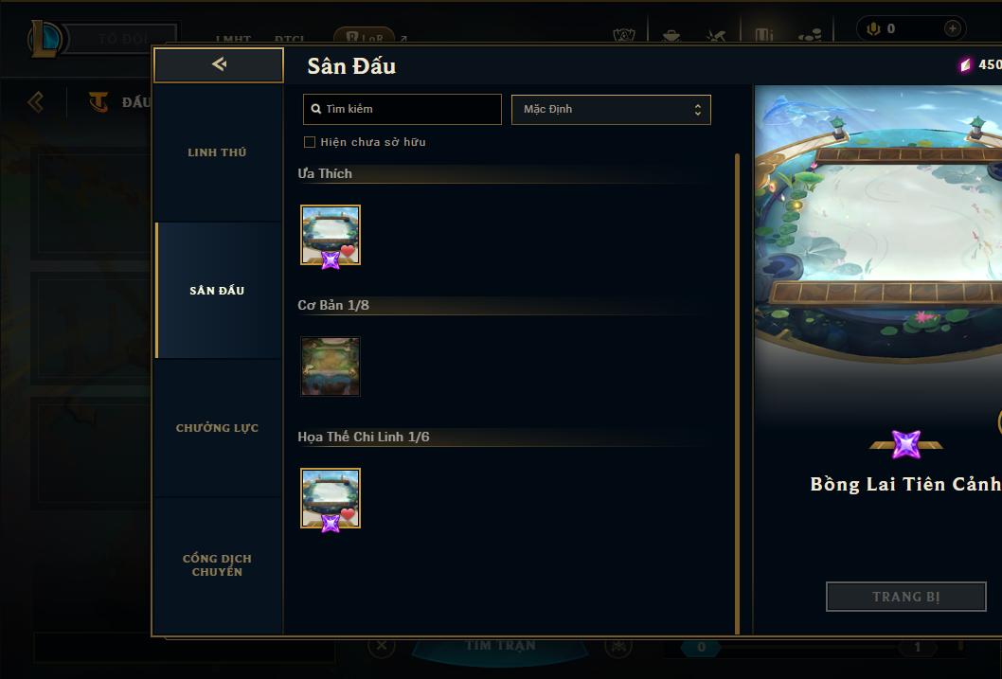The height and width of the screenshot is (679, 1002).
Task: Select the Cổng Dịch Chuyển tab
Action: pyautogui.click(x=218, y=565)
